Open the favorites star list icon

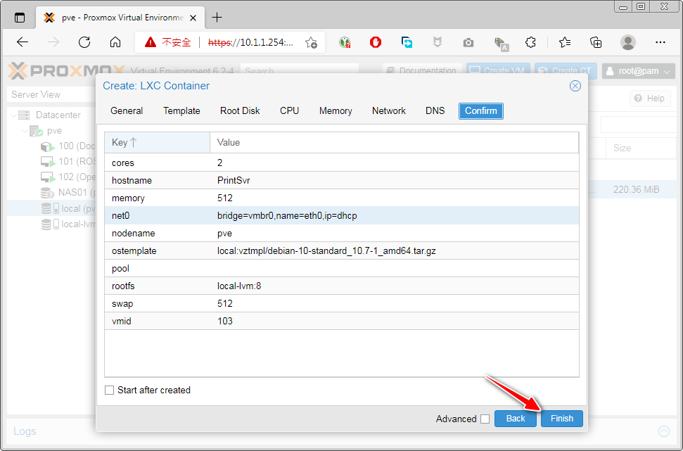click(x=564, y=42)
